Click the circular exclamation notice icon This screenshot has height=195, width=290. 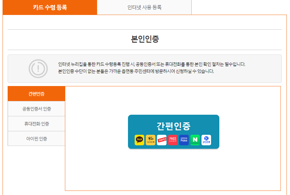click(x=38, y=69)
